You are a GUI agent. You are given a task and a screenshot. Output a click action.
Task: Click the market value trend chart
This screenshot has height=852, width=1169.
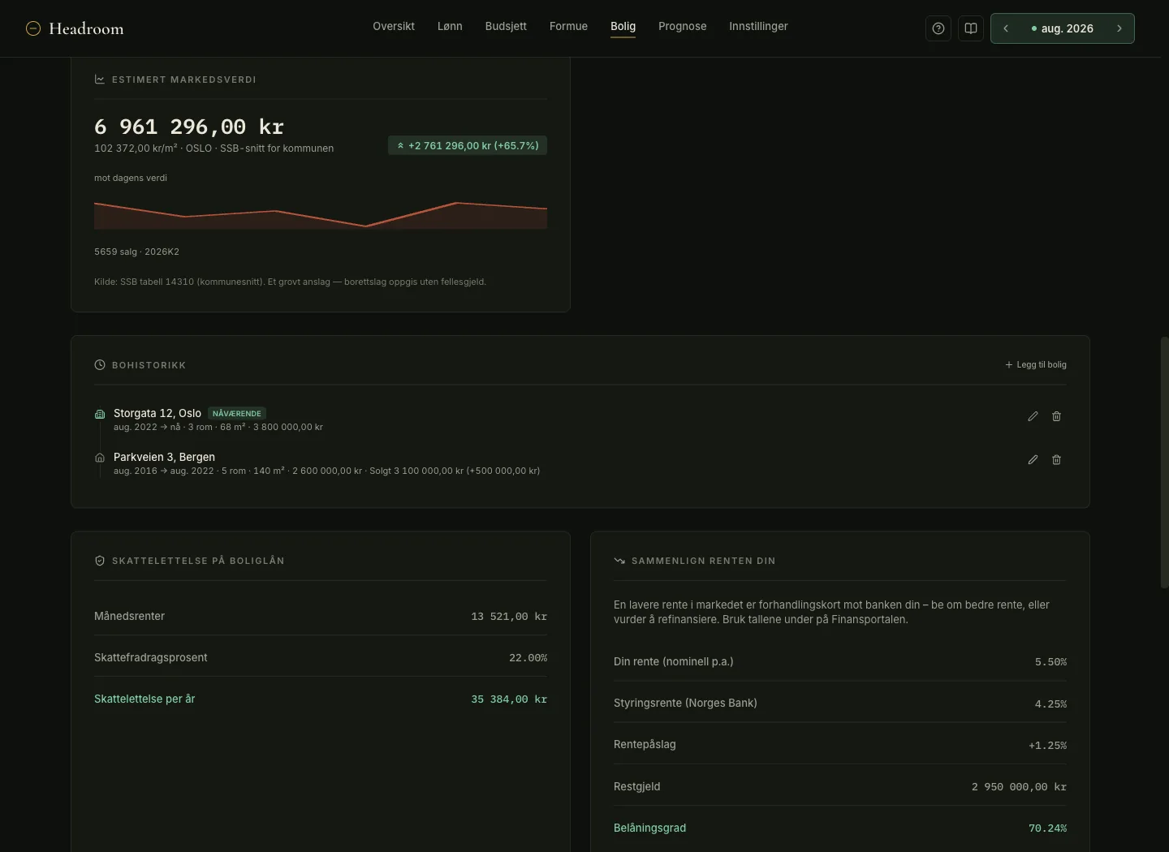click(x=321, y=215)
